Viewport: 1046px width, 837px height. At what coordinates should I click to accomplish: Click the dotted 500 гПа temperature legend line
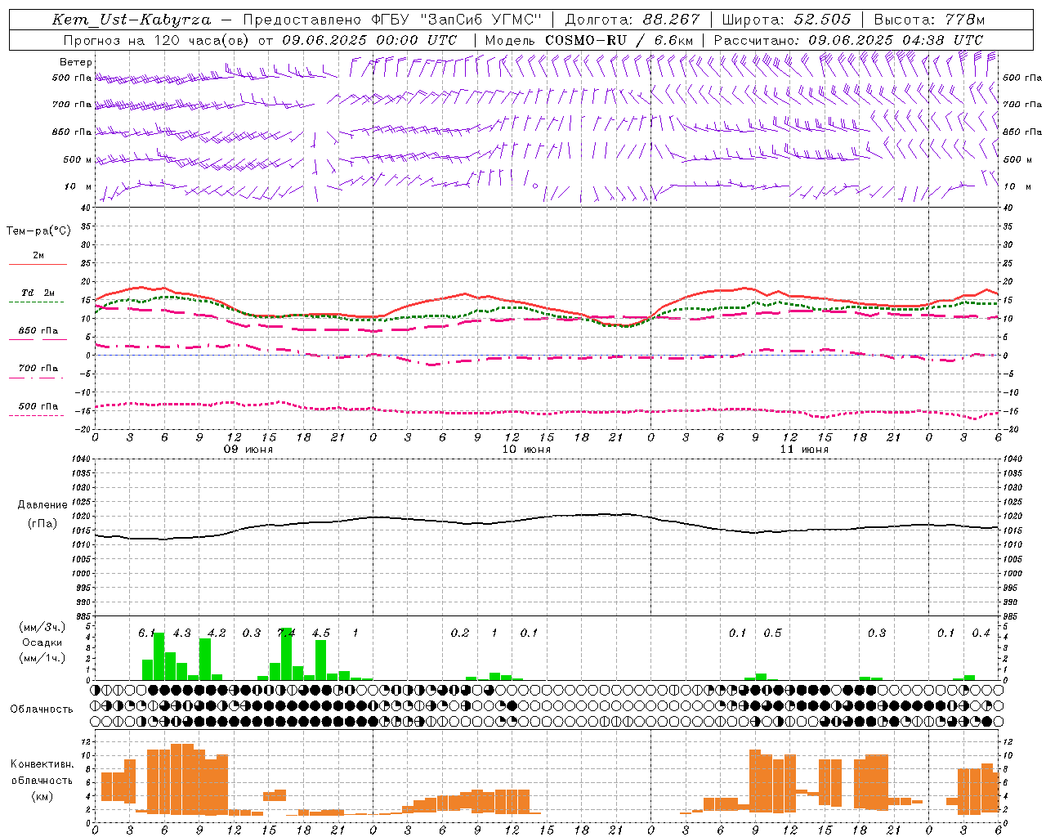(37, 416)
